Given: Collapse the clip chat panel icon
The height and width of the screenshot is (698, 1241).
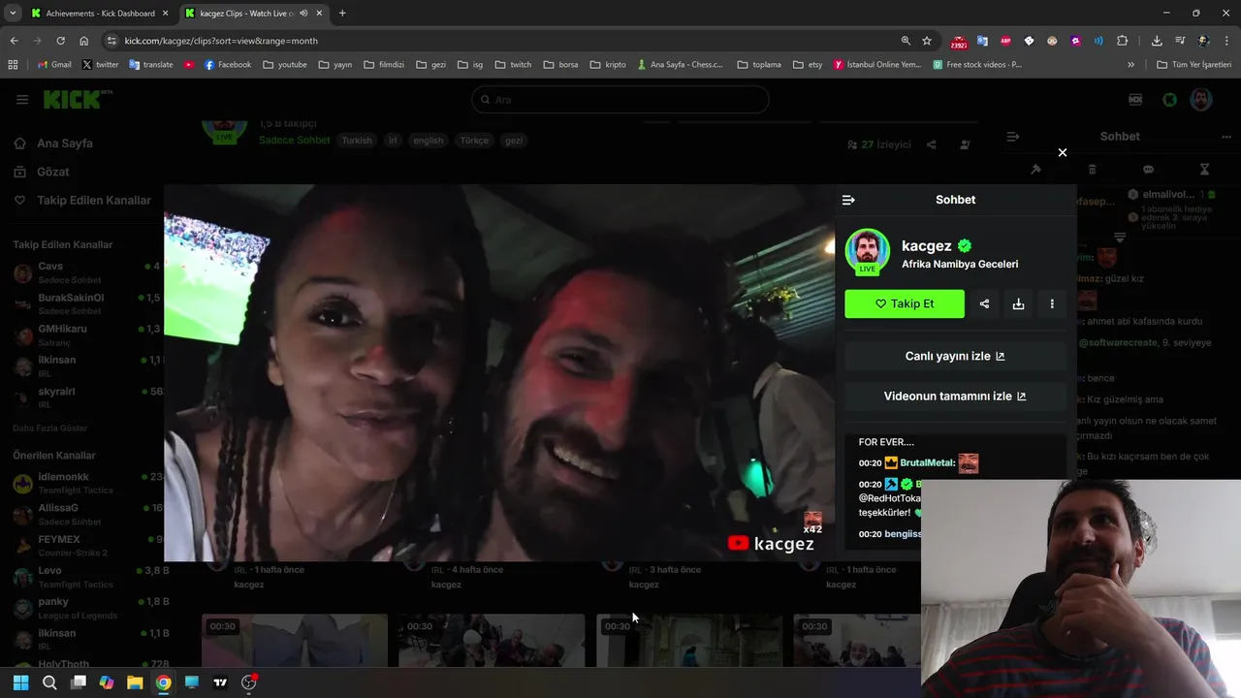Looking at the screenshot, I should click(x=848, y=200).
